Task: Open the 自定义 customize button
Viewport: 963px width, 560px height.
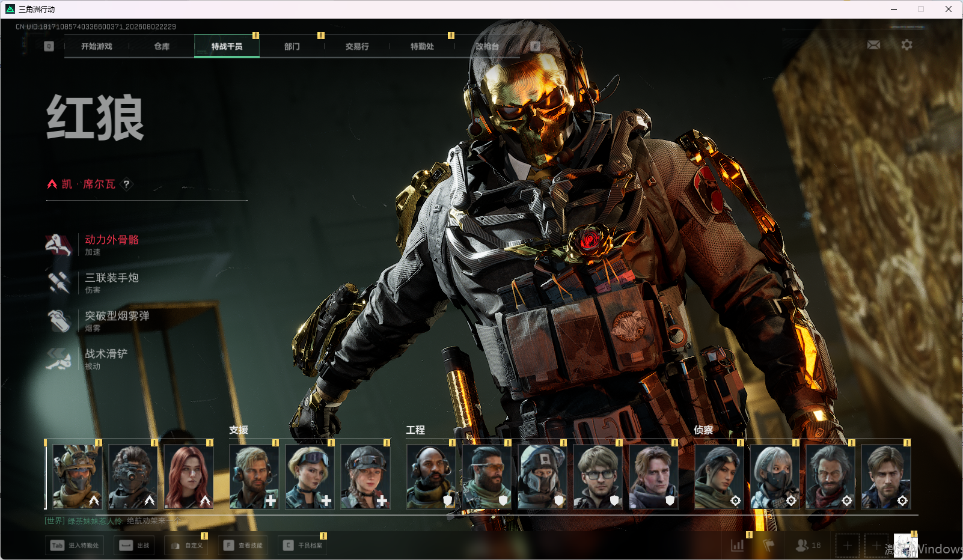Action: 186,546
